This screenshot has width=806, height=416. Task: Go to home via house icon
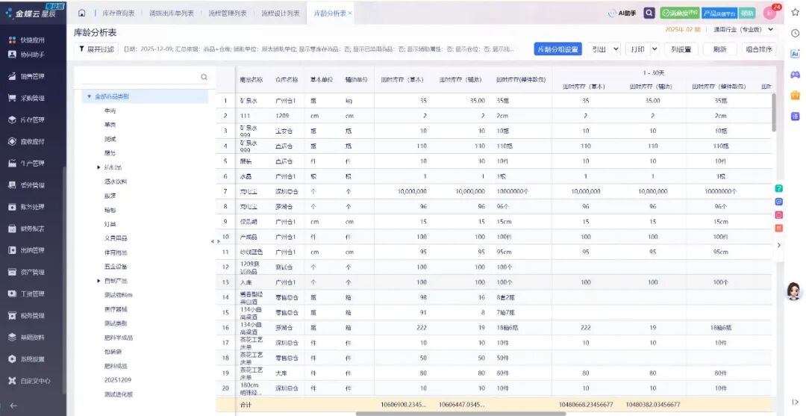click(x=82, y=13)
